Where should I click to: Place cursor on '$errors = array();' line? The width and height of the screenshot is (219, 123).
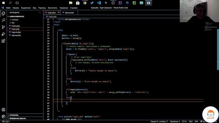[72, 38]
